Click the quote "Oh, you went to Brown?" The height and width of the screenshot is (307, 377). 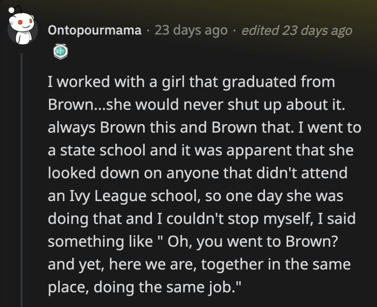[x=253, y=242]
